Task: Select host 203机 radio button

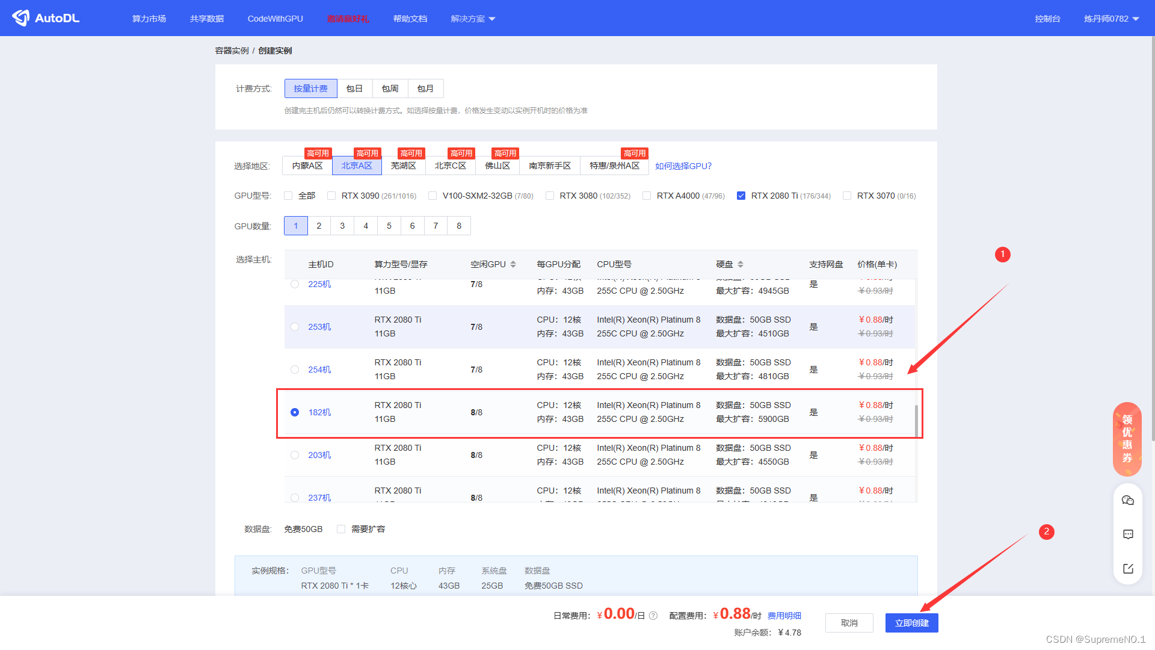Action: pos(295,455)
